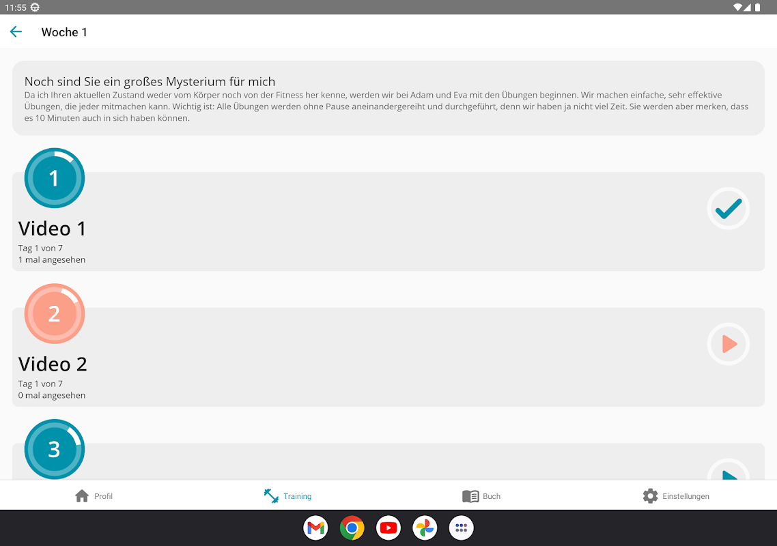
Task: Click the Video 1 title
Action: (x=52, y=229)
